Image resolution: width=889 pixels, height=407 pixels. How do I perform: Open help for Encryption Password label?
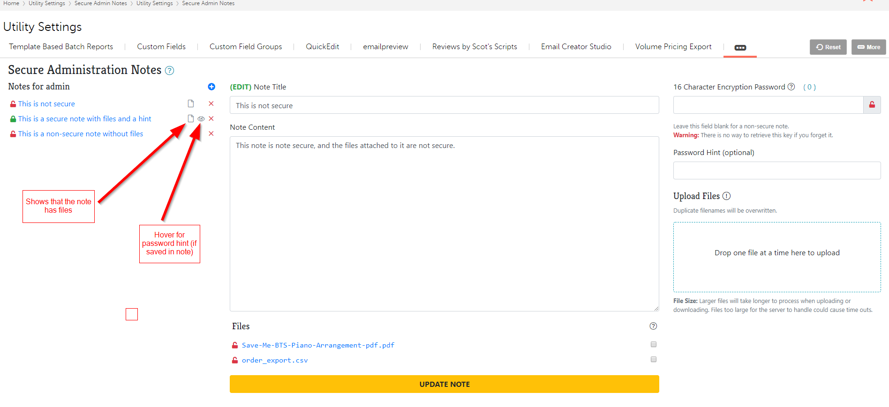coord(791,87)
